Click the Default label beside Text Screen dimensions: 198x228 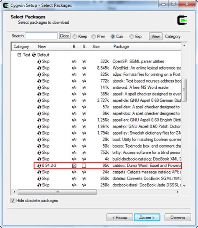pos(43,55)
